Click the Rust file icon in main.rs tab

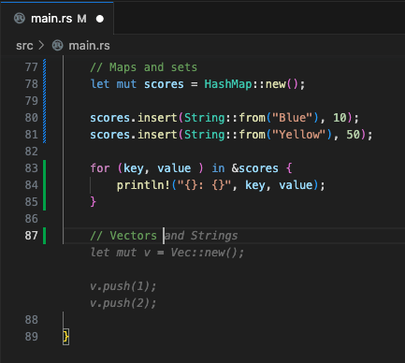click(20, 19)
